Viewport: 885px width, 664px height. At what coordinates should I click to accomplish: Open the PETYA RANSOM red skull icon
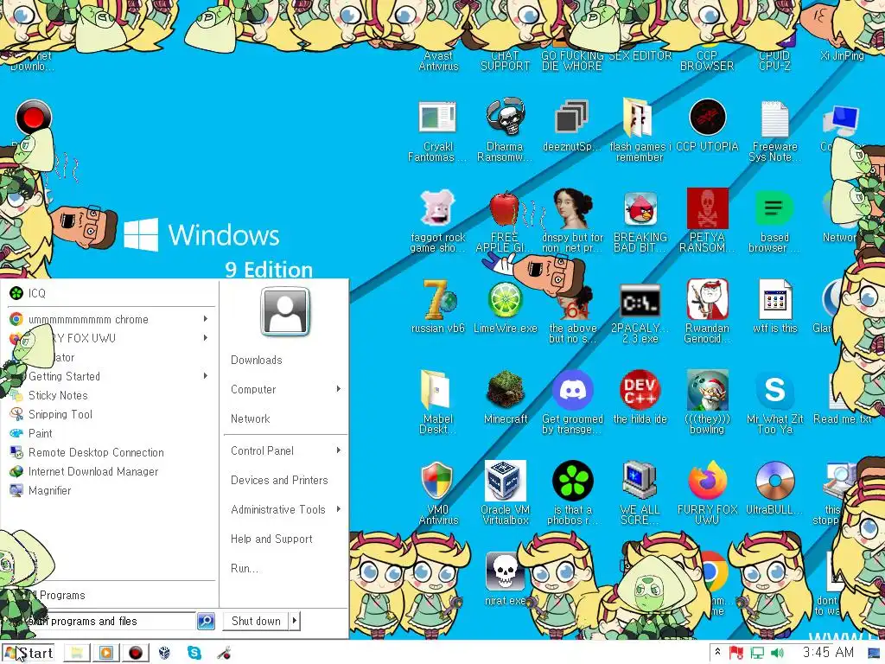707,207
